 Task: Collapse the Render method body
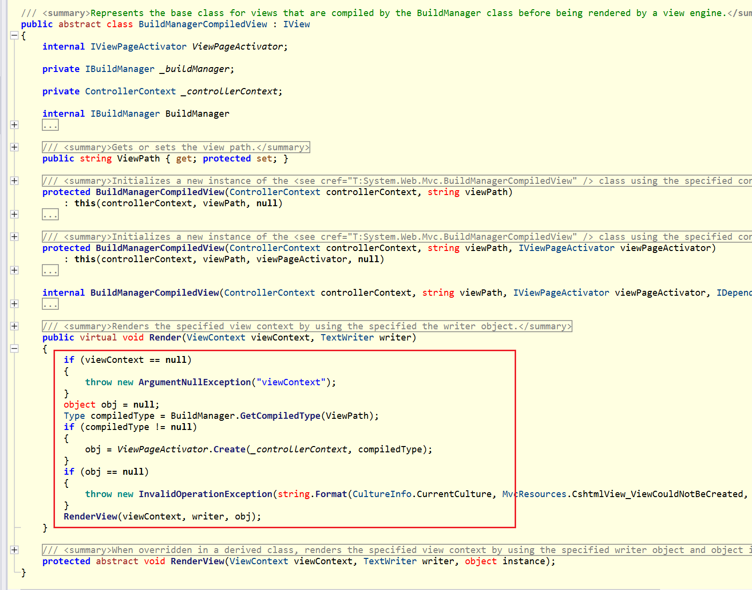(x=15, y=349)
